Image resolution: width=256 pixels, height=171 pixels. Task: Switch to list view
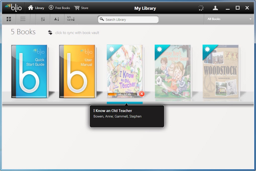click(23, 19)
